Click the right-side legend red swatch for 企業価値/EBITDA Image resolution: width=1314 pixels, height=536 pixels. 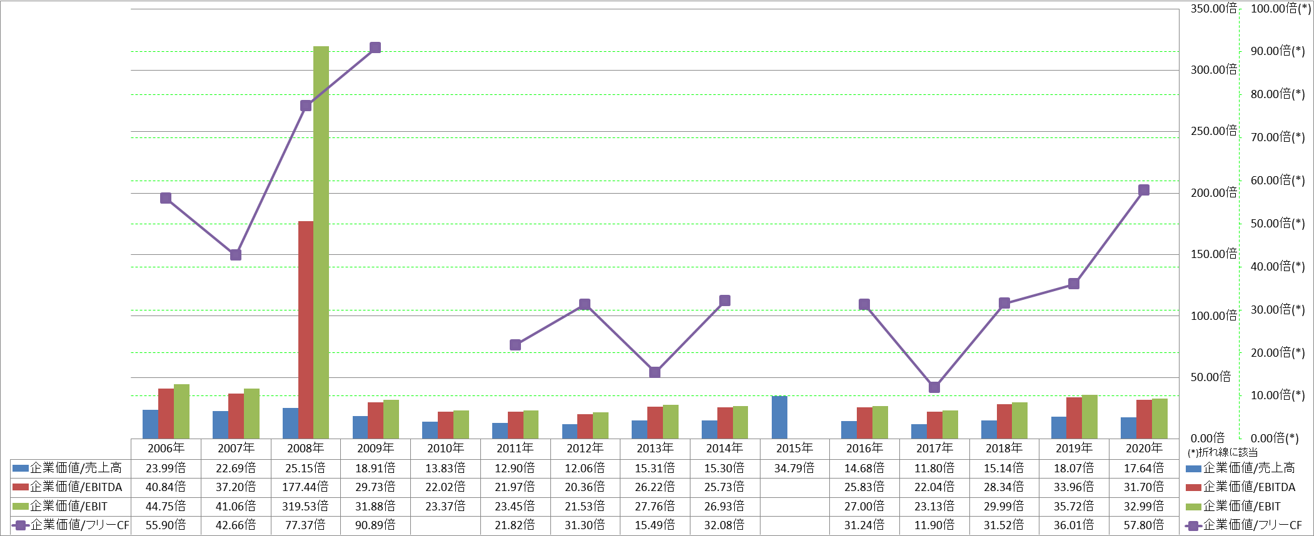tap(1193, 487)
